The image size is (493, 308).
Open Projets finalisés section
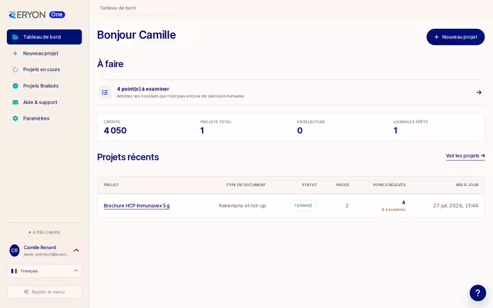(x=45, y=86)
